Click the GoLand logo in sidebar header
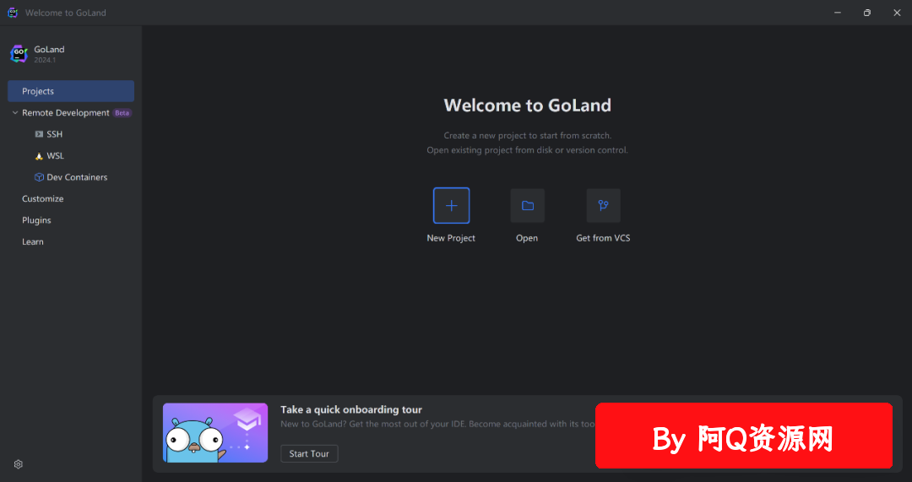 tap(19, 54)
